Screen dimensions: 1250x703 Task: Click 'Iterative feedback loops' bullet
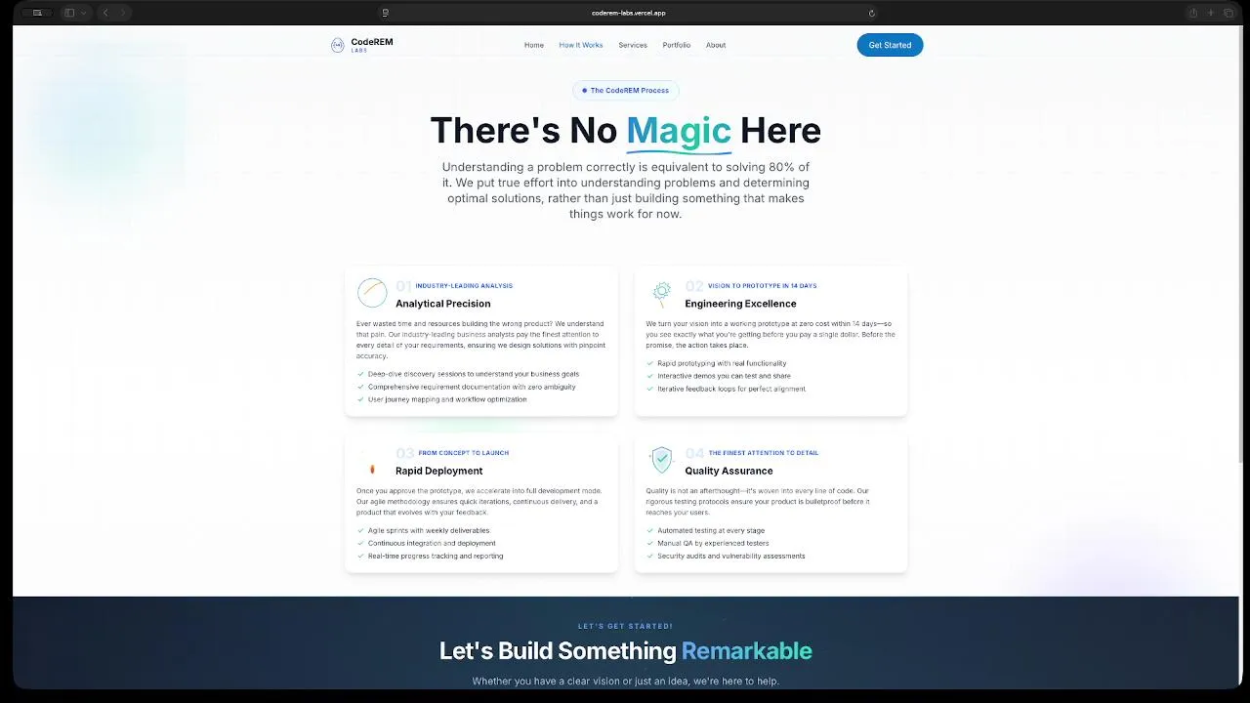pyautogui.click(x=731, y=389)
